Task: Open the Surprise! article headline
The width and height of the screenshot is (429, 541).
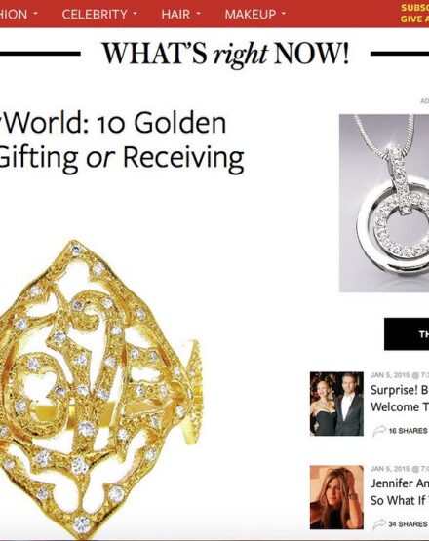Action: pyautogui.click(x=400, y=398)
